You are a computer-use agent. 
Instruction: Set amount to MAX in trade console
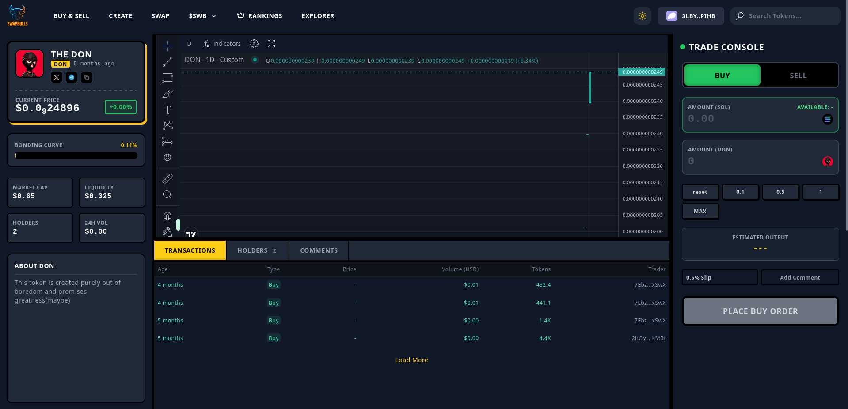pos(700,211)
